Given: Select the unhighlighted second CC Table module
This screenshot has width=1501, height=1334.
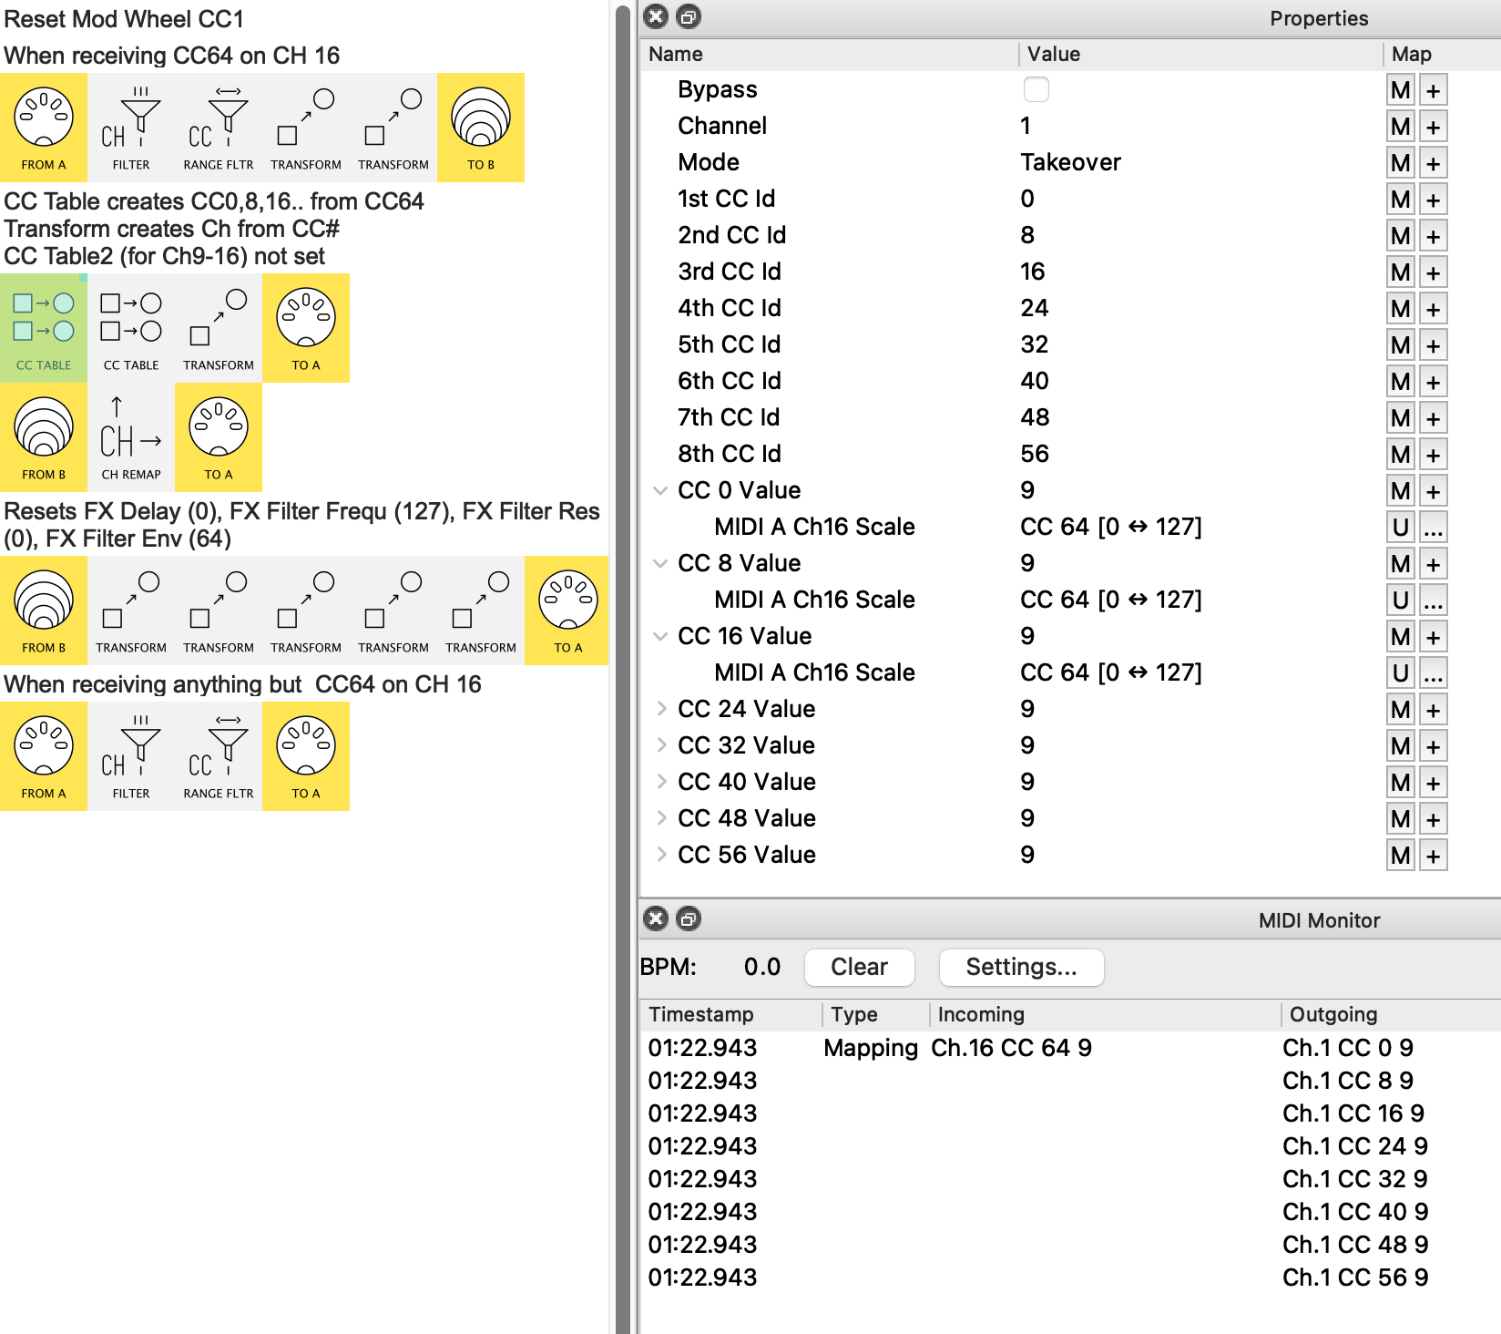Looking at the screenshot, I should 131,328.
